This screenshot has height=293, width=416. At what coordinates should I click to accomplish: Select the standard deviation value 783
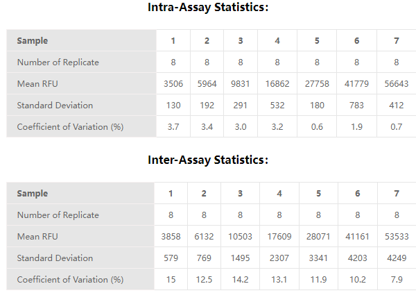[356, 106]
